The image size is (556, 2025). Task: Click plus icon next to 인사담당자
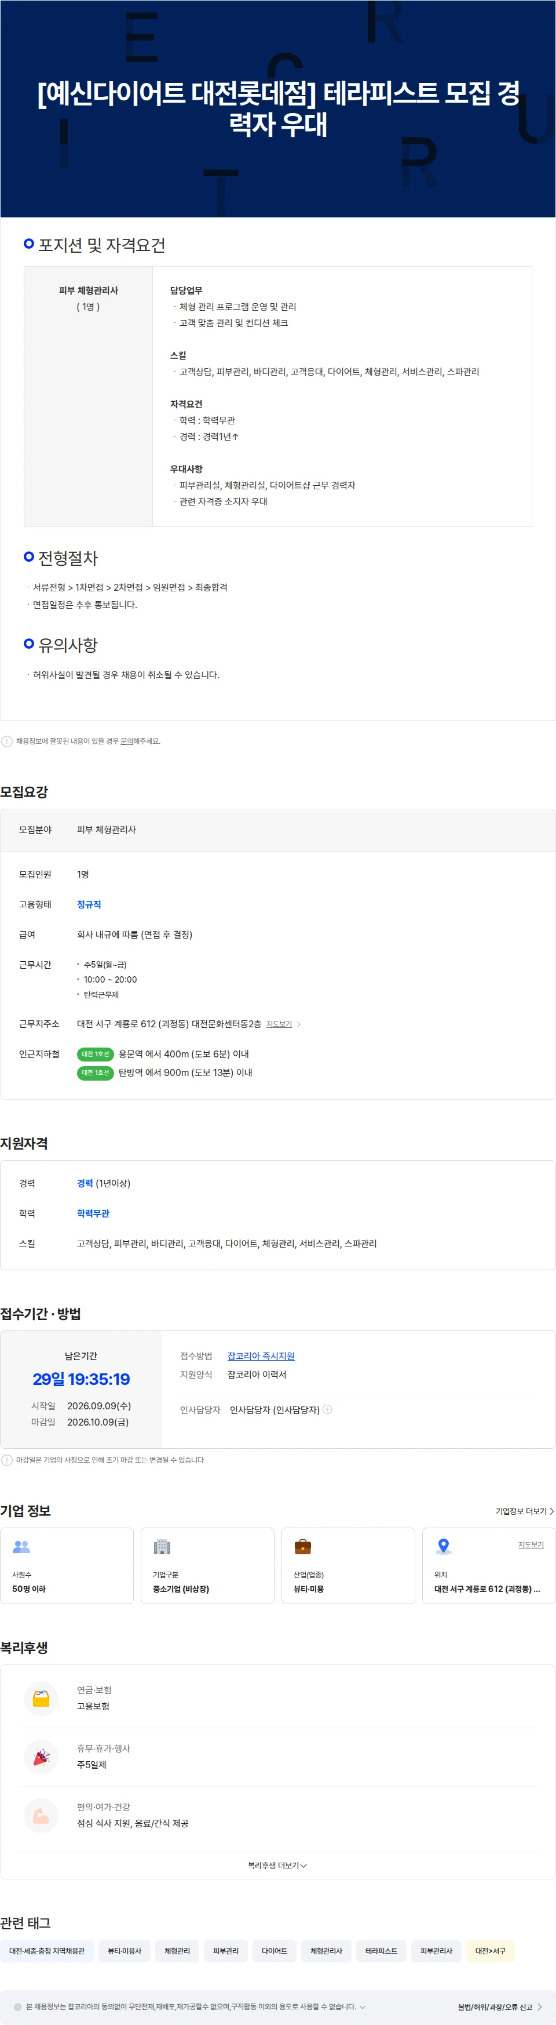(x=327, y=1409)
